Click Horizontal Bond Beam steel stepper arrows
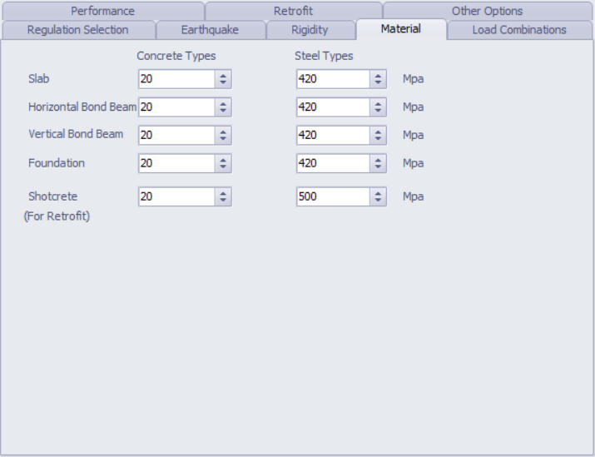The height and width of the screenshot is (457, 595). [x=379, y=107]
